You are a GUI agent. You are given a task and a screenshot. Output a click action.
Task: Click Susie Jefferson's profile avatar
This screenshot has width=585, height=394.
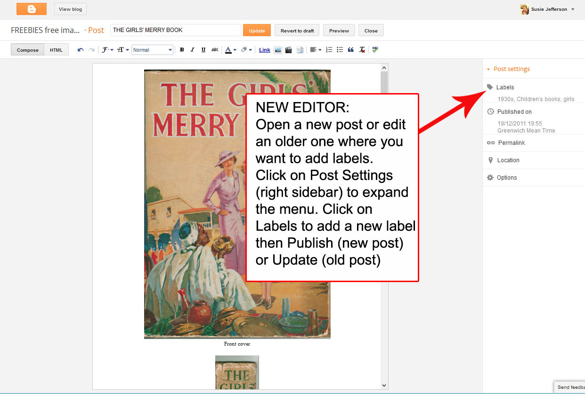click(525, 9)
